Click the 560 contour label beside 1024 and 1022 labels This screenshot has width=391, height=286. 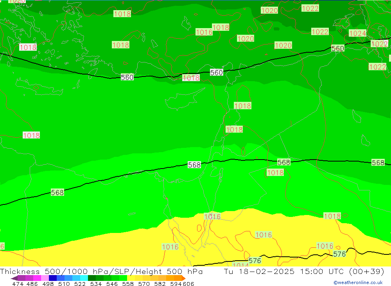point(338,48)
